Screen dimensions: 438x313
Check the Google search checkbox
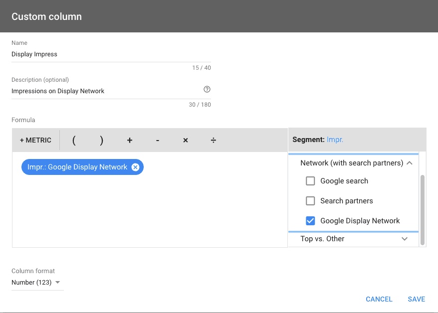coord(310,181)
